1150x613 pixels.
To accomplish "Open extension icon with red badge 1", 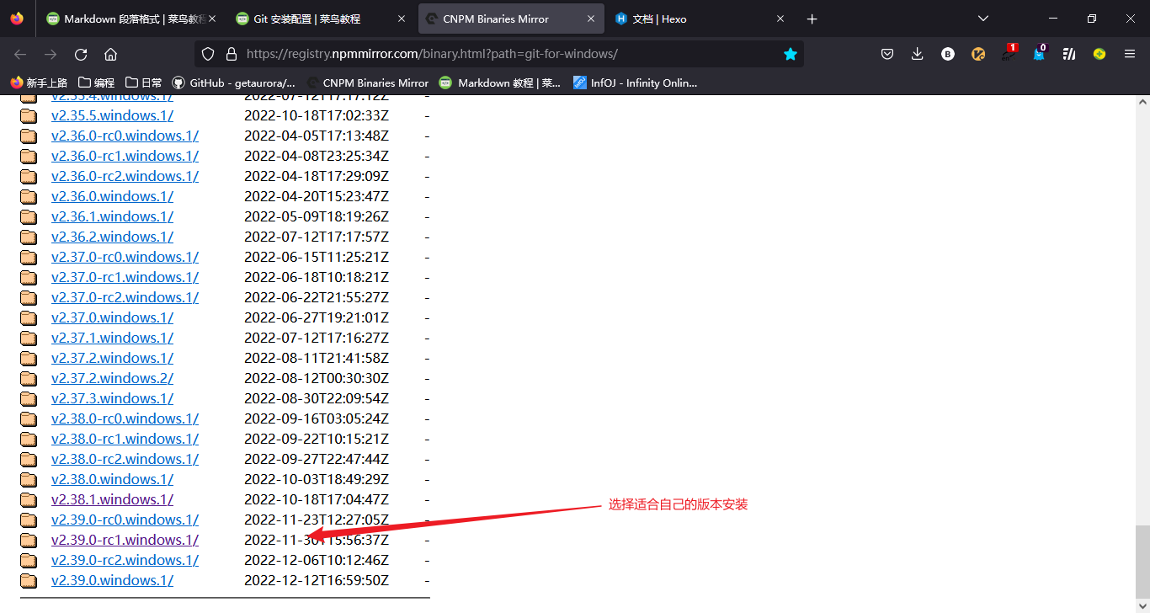I will (x=1009, y=53).
